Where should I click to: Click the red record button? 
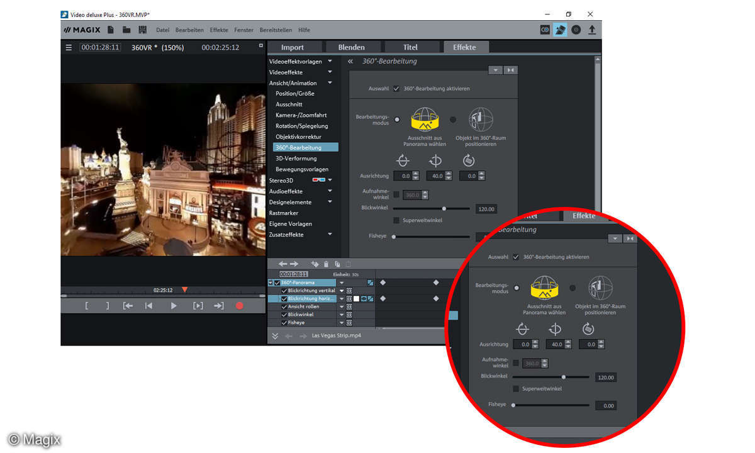(239, 306)
